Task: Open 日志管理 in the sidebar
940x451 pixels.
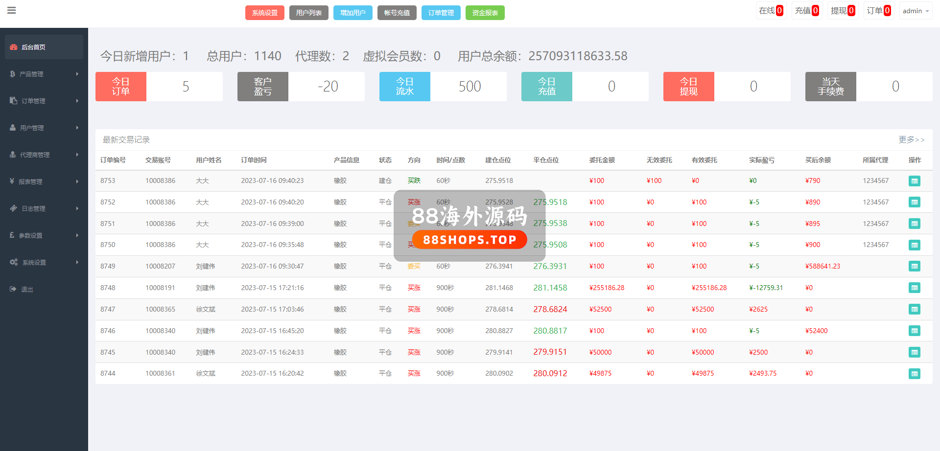Action: (33, 208)
